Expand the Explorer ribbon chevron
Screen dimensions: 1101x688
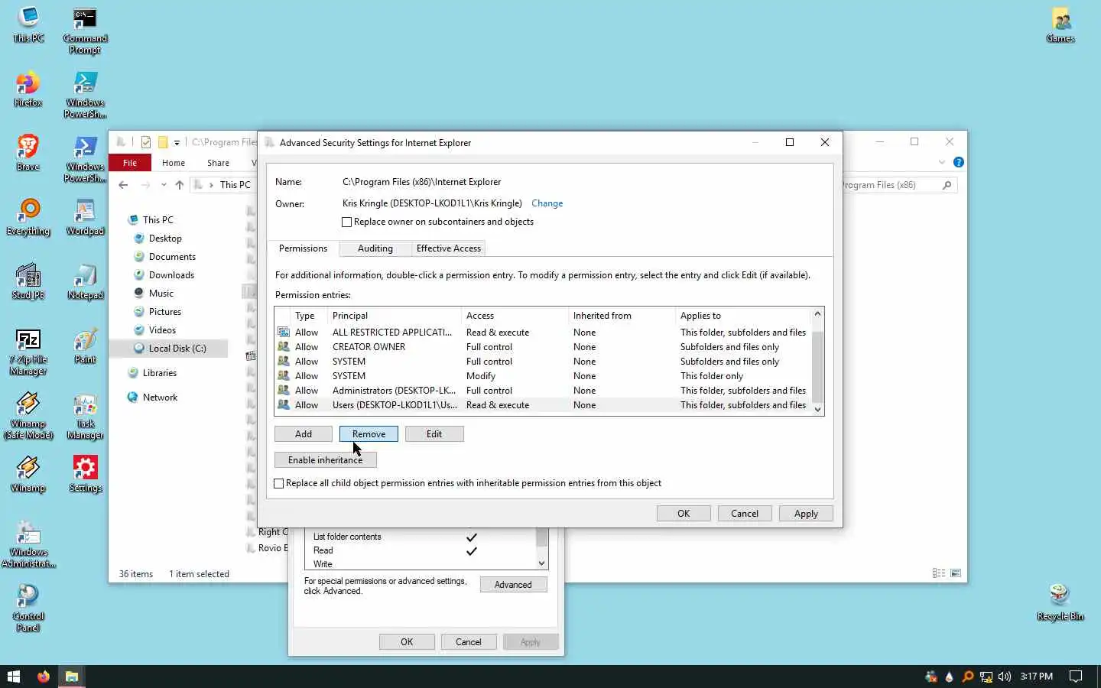click(942, 162)
